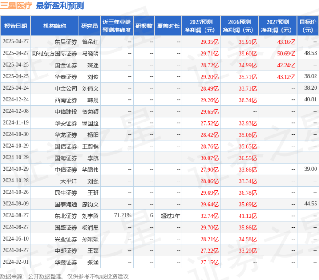Screen dimensions: 319x280
Task: Select the 野村东方国际证券 institution cell
Action: (55, 54)
